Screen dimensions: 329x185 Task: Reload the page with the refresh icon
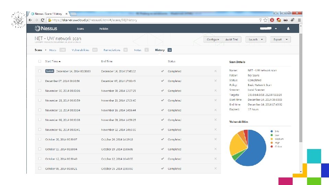click(42, 20)
